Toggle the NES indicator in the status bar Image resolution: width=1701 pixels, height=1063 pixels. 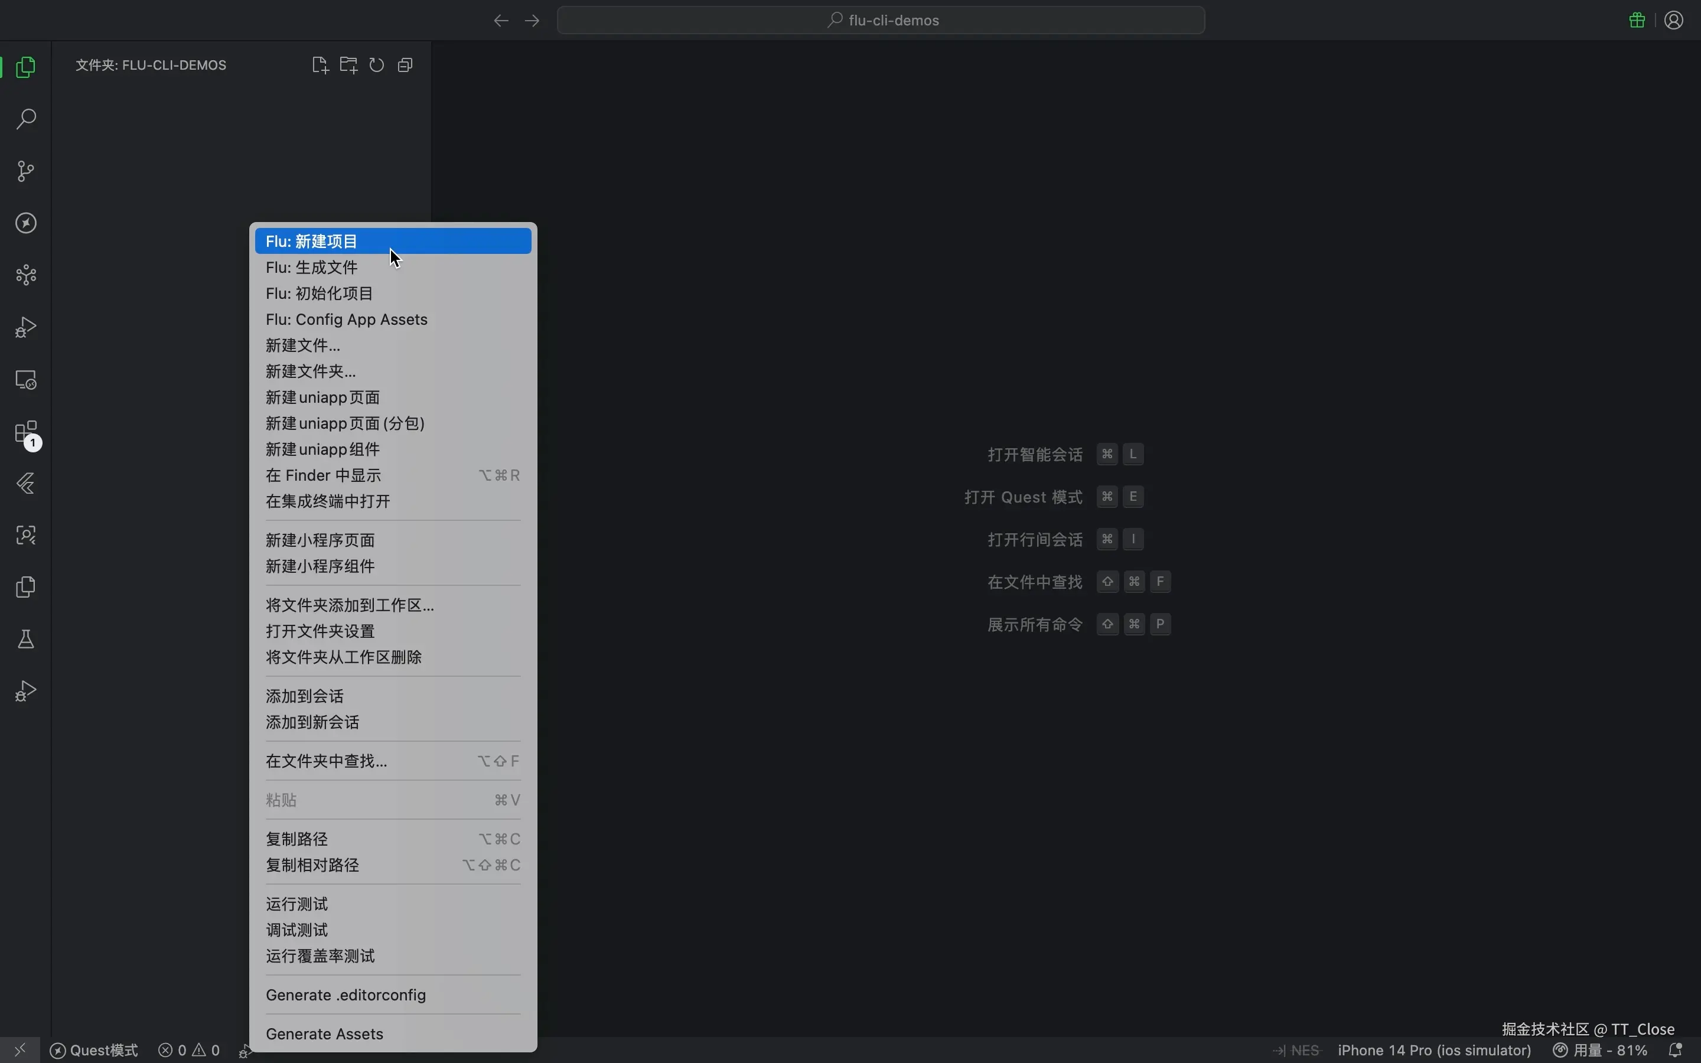(1302, 1049)
